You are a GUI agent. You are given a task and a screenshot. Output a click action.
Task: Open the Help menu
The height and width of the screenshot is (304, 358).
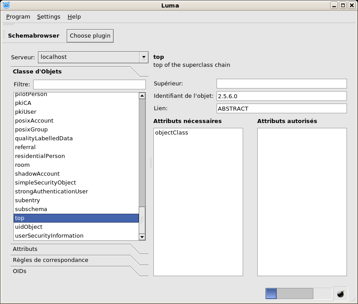point(74,17)
